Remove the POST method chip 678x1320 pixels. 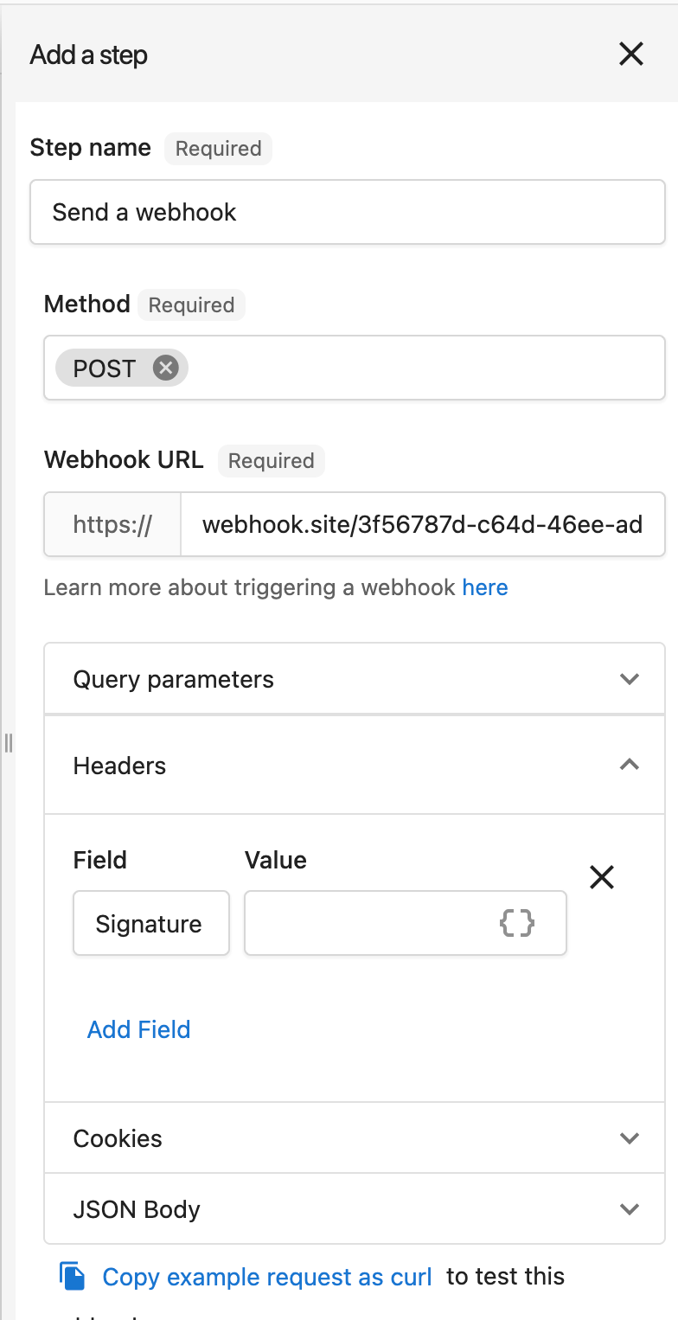pos(165,368)
